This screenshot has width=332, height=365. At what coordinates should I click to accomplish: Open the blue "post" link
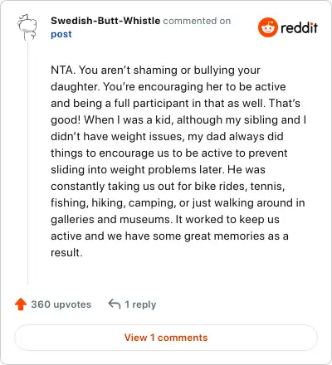click(x=61, y=34)
